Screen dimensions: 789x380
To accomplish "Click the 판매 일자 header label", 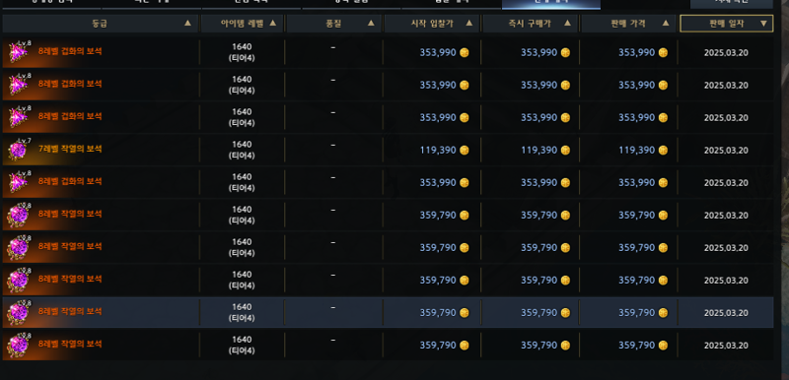I will 726,23.
